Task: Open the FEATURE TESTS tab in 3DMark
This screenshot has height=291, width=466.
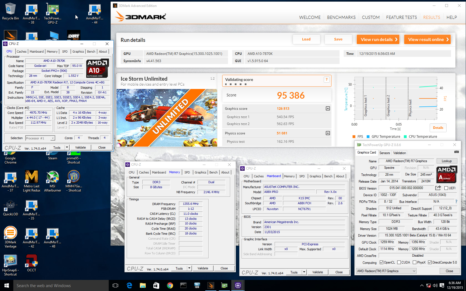Action: (401, 17)
